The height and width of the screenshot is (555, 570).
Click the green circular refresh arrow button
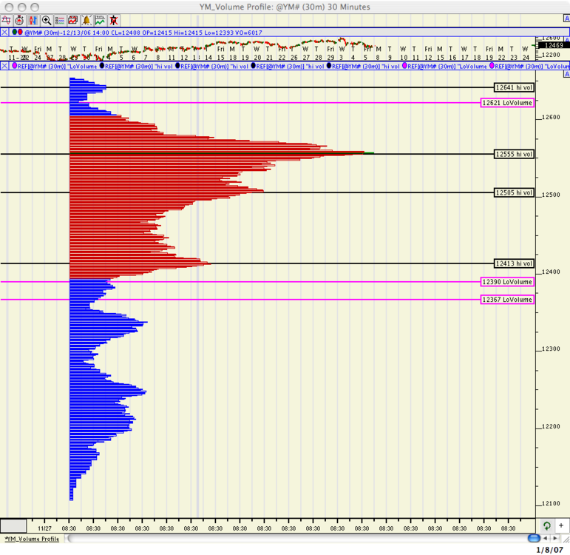coord(547,525)
